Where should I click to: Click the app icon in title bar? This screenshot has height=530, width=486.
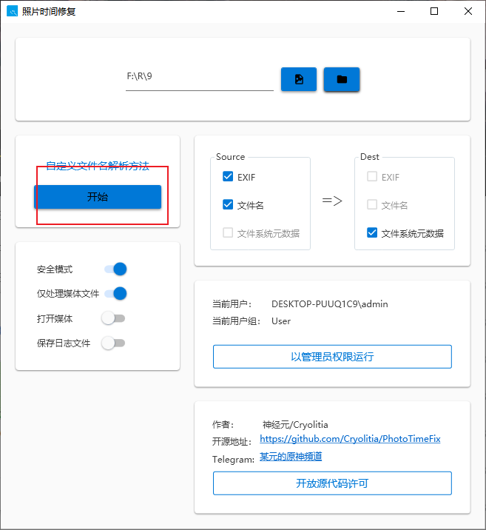[x=12, y=11]
